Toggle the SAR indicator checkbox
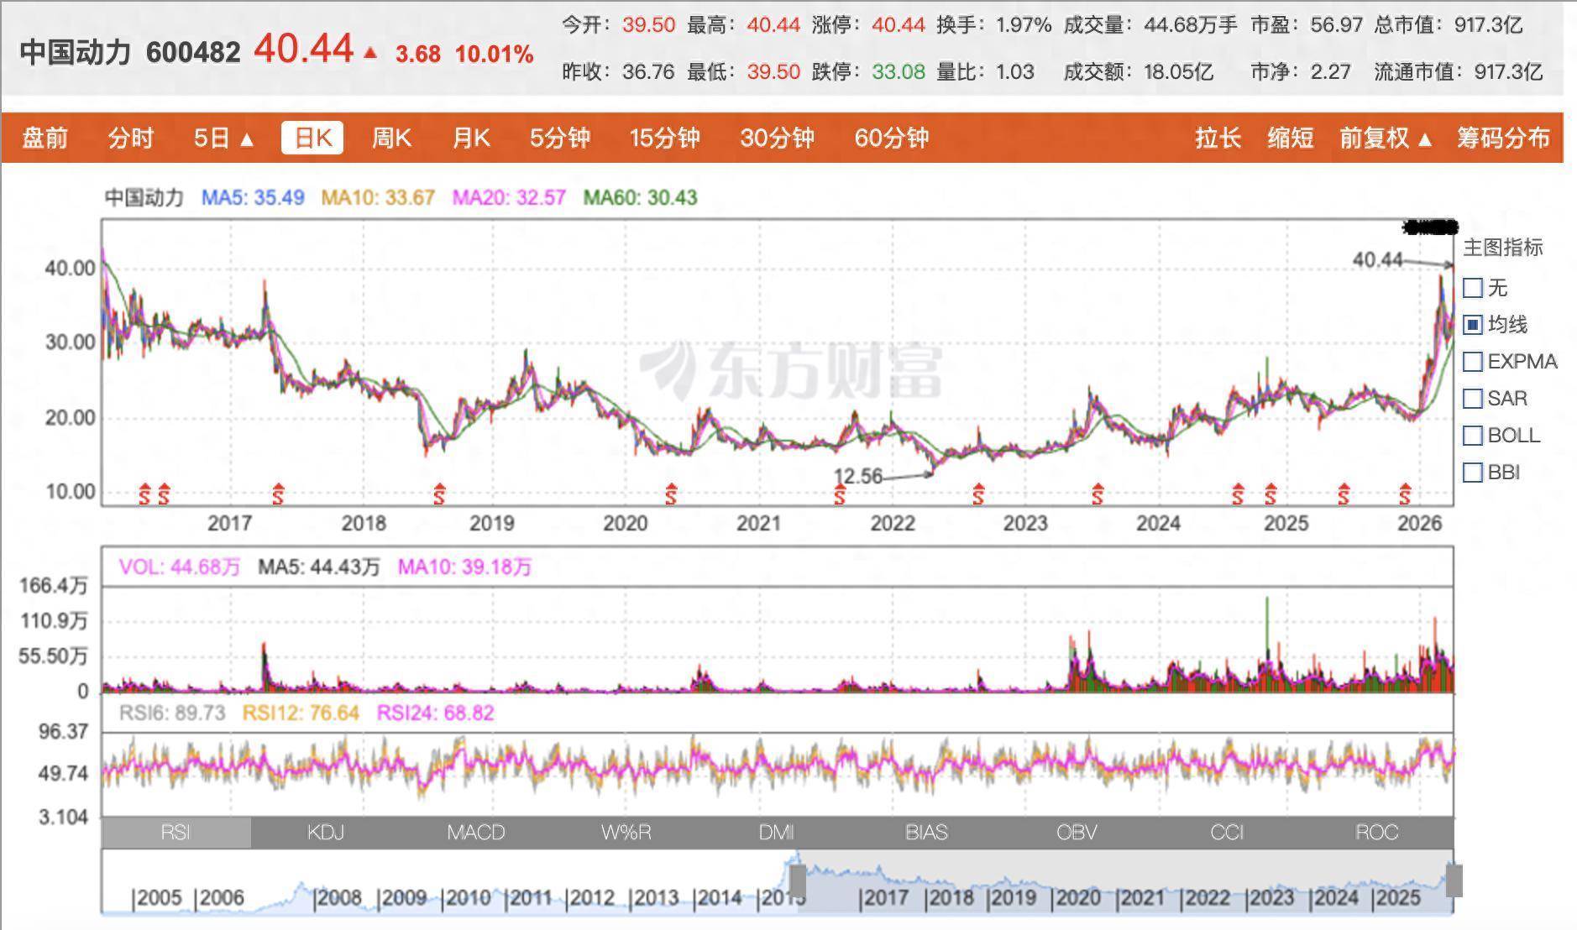This screenshot has width=1577, height=930. pyautogui.click(x=1473, y=399)
